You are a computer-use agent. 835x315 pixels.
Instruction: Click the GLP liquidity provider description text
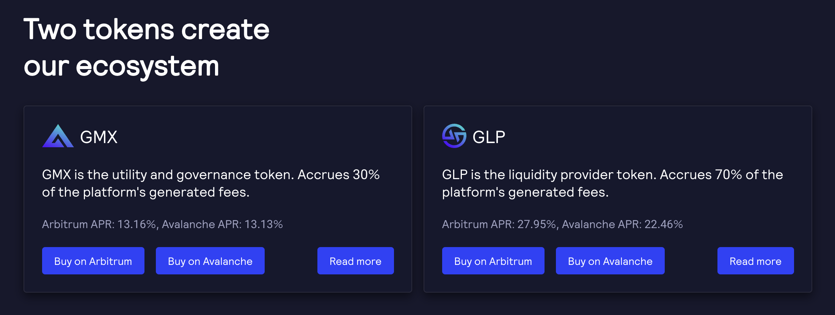[x=612, y=183]
